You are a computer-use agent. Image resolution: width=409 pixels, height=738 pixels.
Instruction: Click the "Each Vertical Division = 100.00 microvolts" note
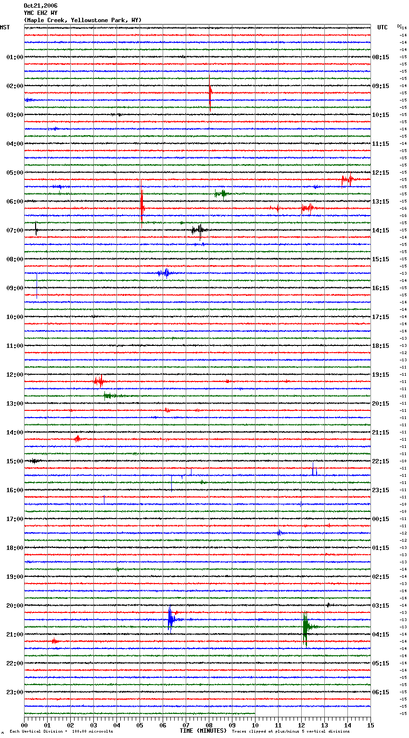click(61, 731)
